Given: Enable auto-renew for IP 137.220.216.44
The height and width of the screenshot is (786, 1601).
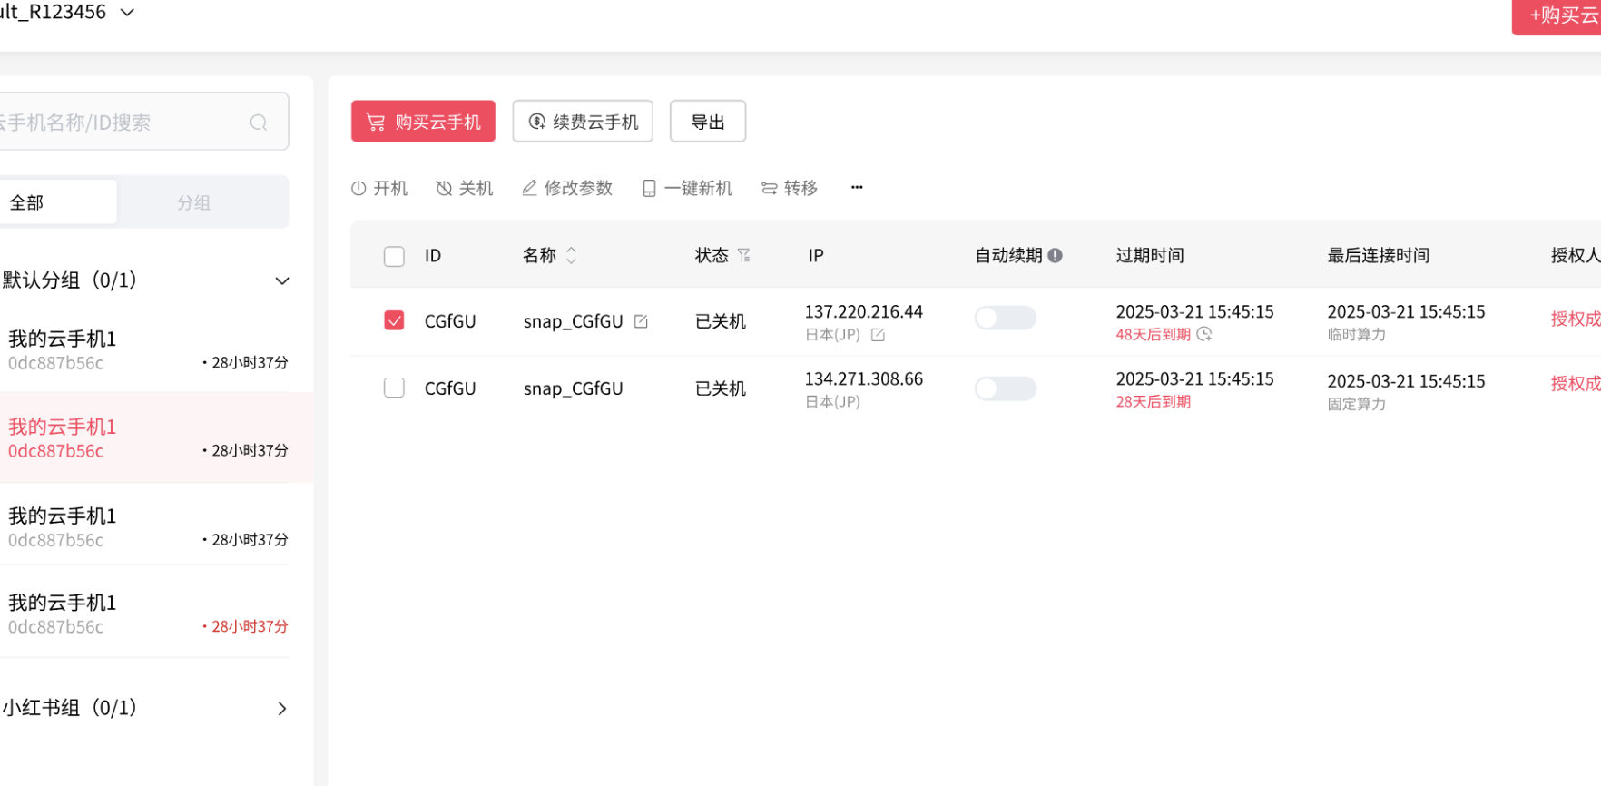Looking at the screenshot, I should click(x=1005, y=319).
